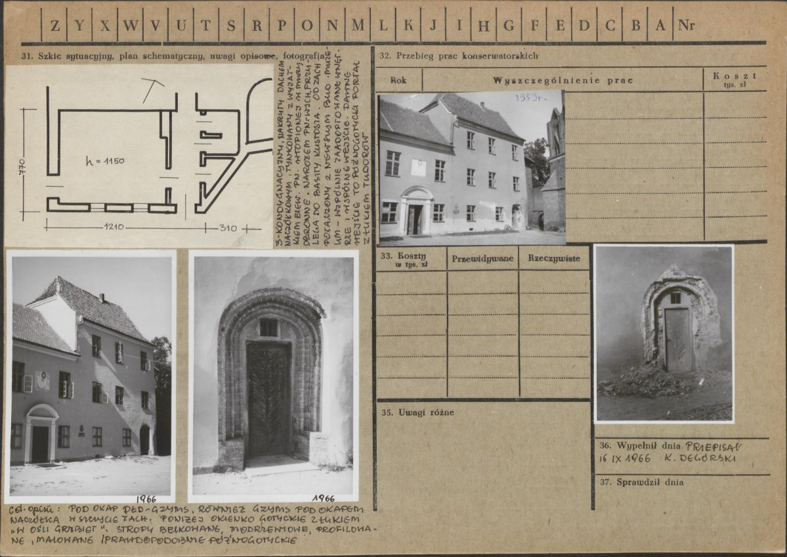Select the letter A index tab
The height and width of the screenshot is (557, 787).
click(x=660, y=26)
